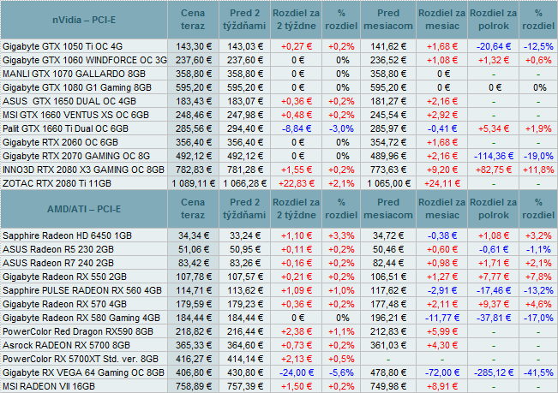Image resolution: width=558 pixels, height=393 pixels.
Task: Select Gigabyte GTX 1060 WINDFORCE OC 3G name
Action: tap(85, 60)
